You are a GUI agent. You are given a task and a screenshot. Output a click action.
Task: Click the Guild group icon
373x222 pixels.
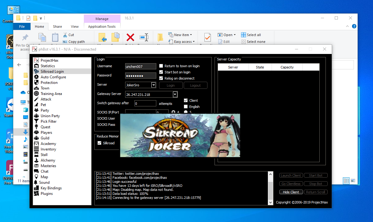pyautogui.click(x=36, y=138)
